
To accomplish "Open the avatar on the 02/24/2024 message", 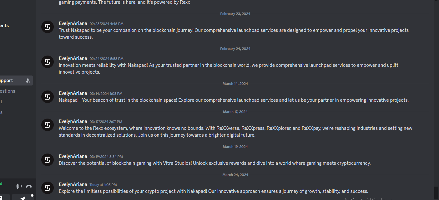I will 48,62.
